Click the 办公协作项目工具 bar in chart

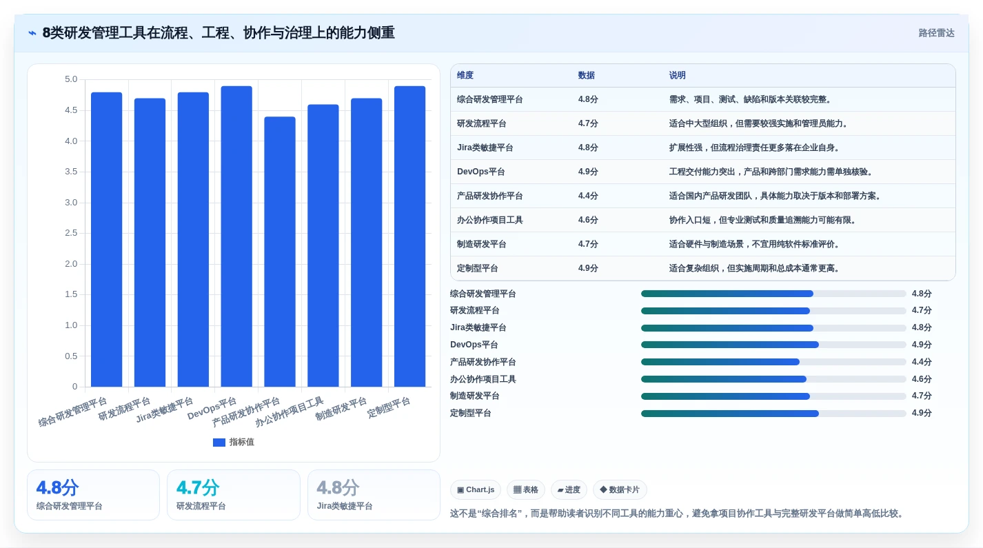pos(323,245)
